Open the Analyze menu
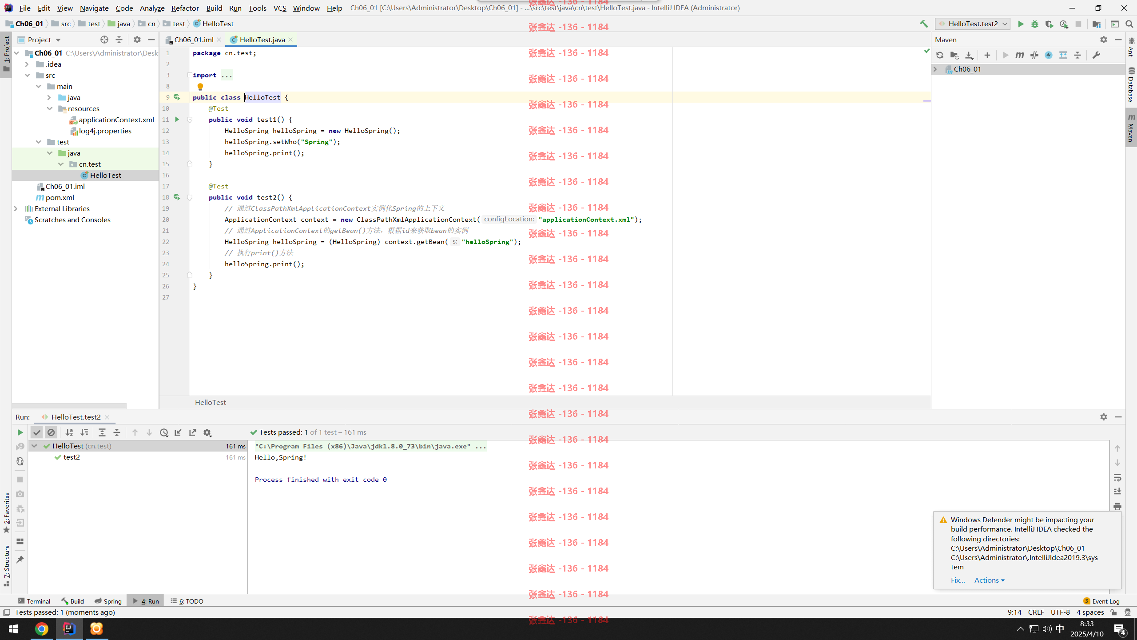 coord(152,8)
